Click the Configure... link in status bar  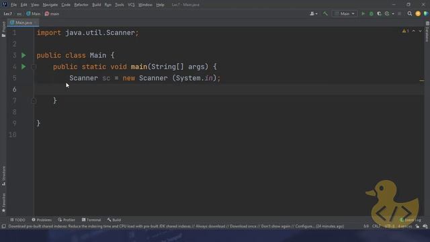304,227
